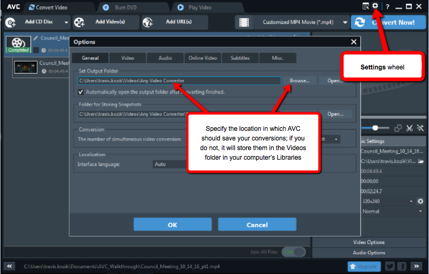The width and height of the screenshot is (429, 274).
Task: Click the 00:02:24.7 time value
Action: pyautogui.click(x=371, y=191)
